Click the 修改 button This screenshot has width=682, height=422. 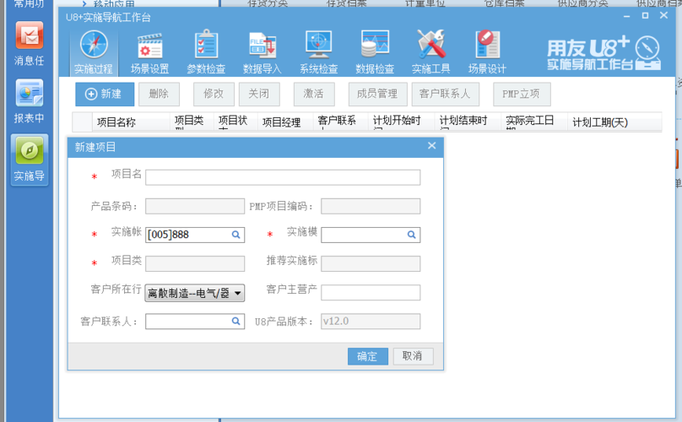(x=214, y=94)
